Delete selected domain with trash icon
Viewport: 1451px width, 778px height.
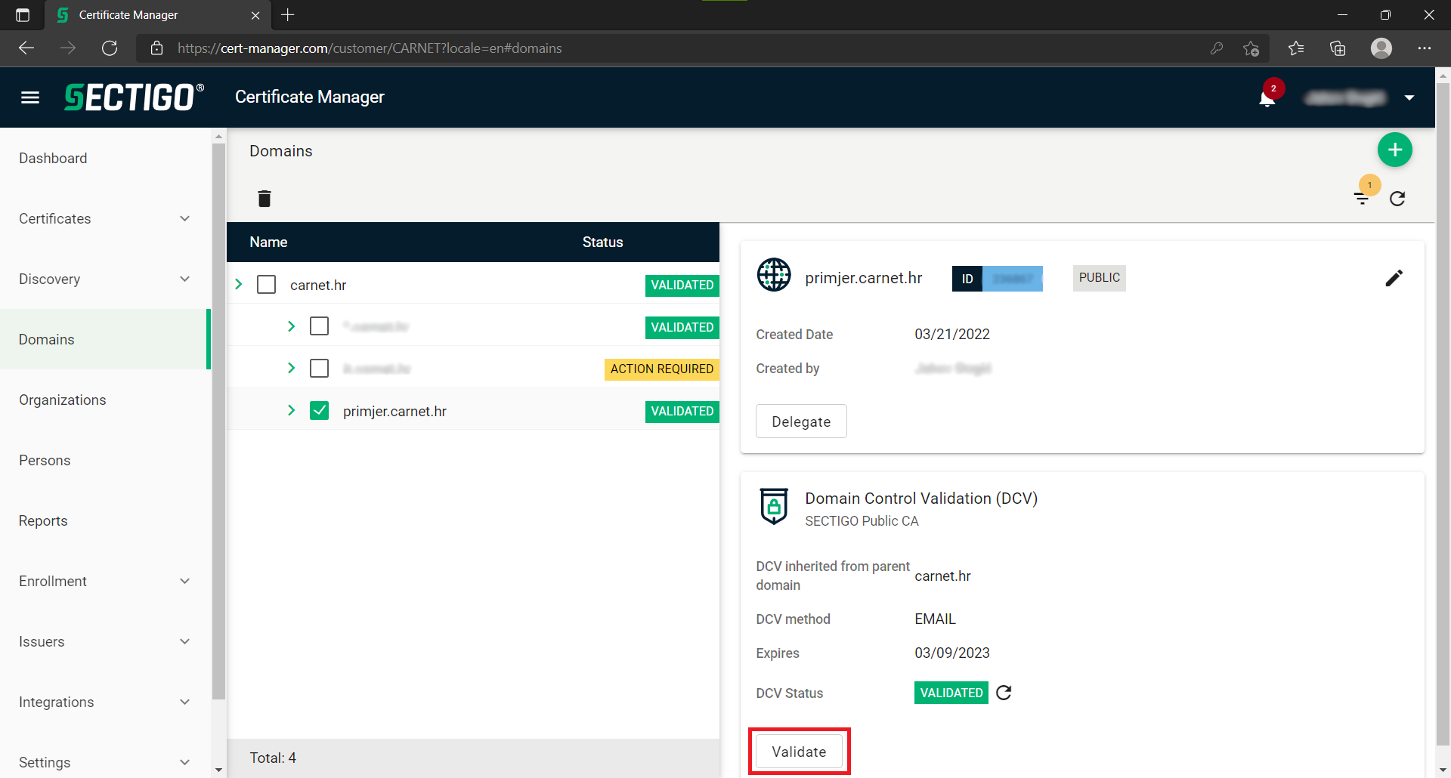(x=265, y=198)
